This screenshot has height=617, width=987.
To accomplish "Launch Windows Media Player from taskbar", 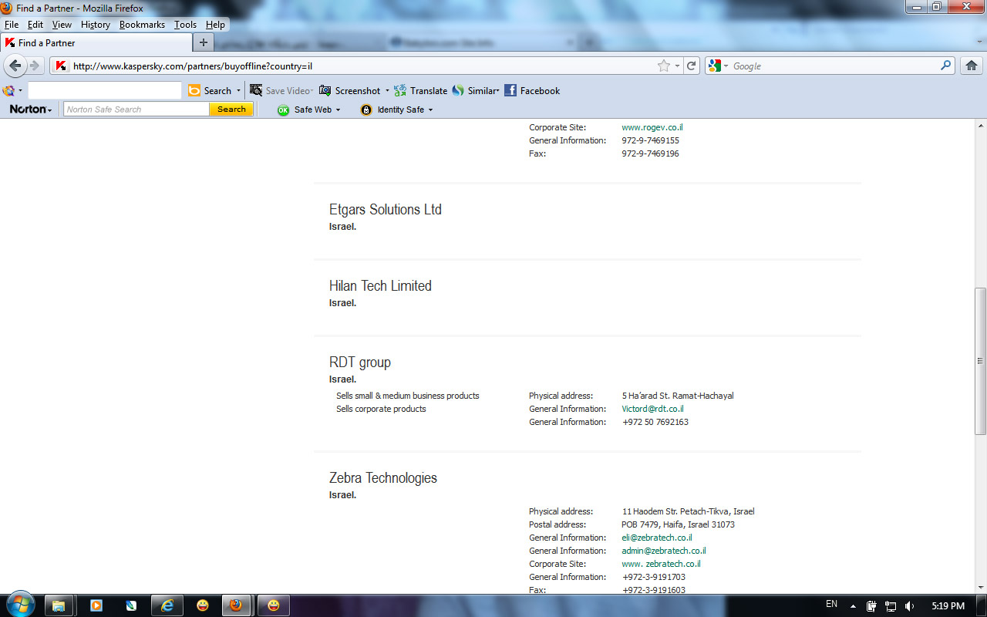I will (x=96, y=605).
